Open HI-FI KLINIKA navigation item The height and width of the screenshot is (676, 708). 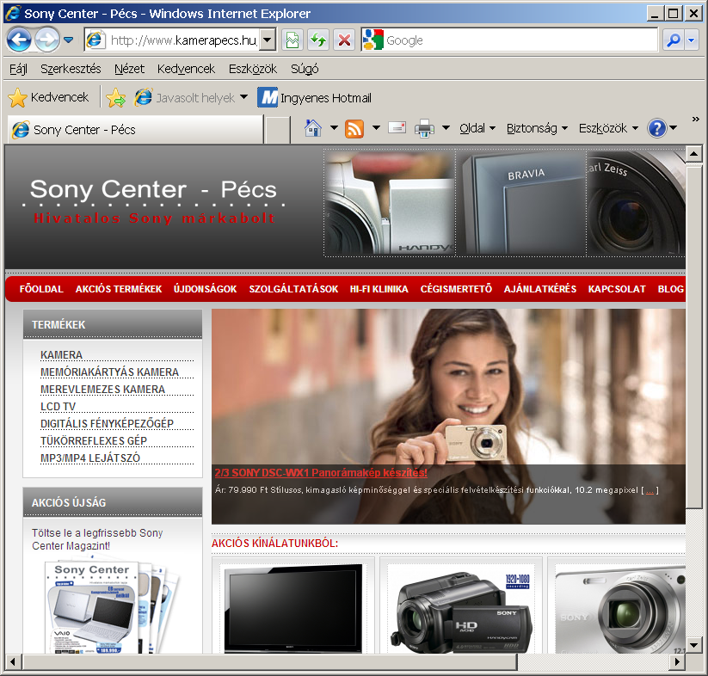click(379, 289)
